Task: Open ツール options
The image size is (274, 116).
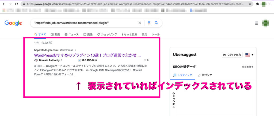Action: [x=156, y=34]
